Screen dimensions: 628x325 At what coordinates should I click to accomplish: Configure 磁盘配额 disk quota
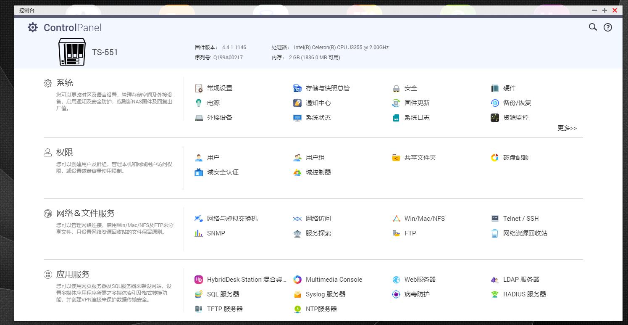pyautogui.click(x=515, y=157)
